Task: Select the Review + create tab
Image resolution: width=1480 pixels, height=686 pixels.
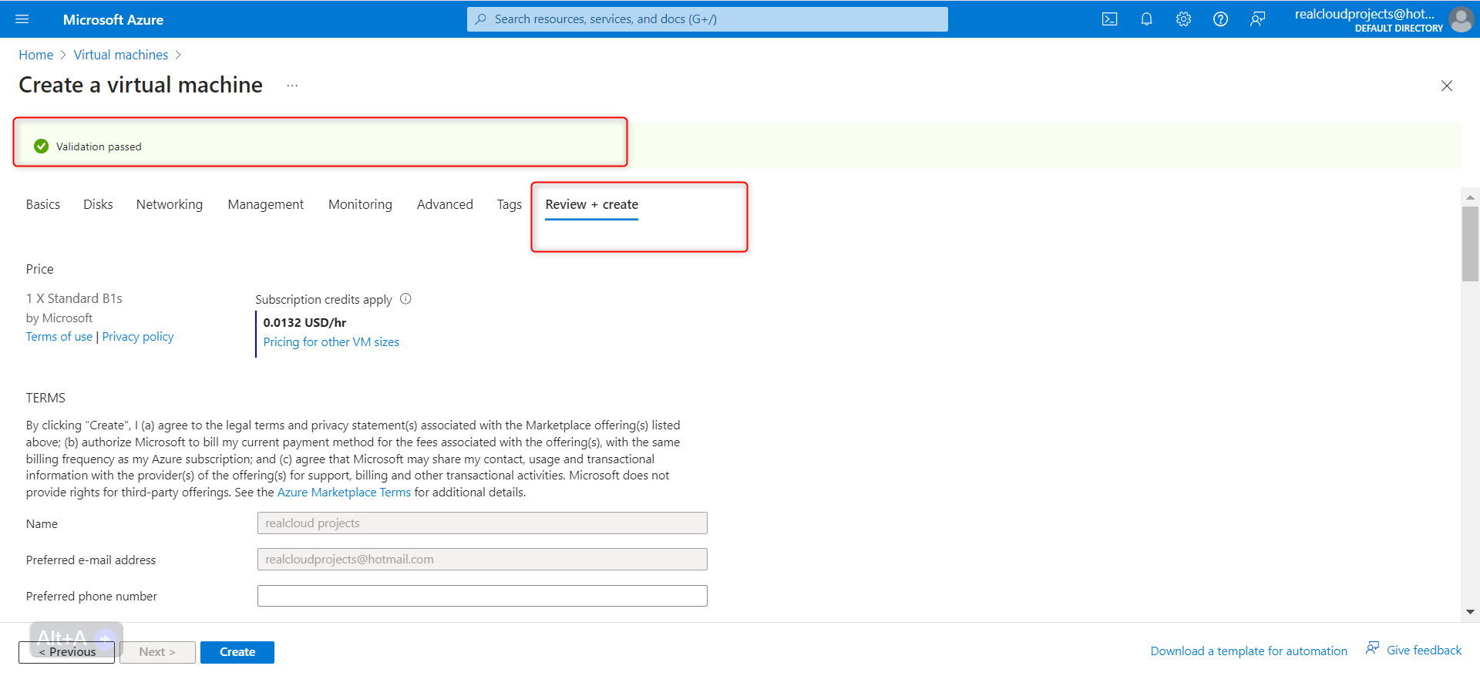Action: 592,204
